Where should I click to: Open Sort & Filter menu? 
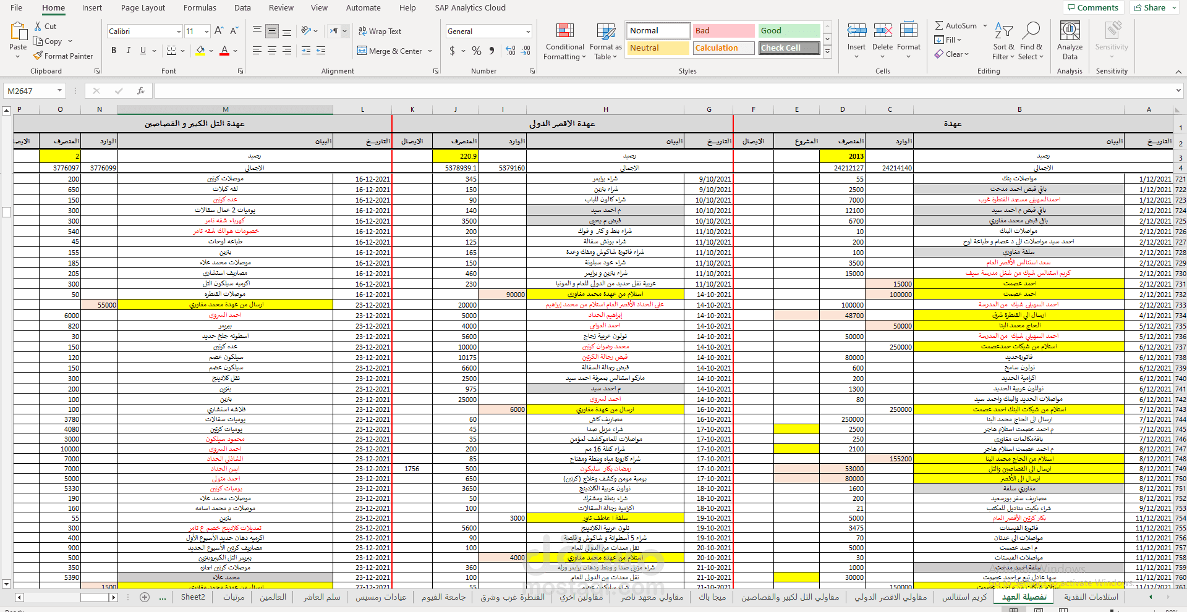1003,41
